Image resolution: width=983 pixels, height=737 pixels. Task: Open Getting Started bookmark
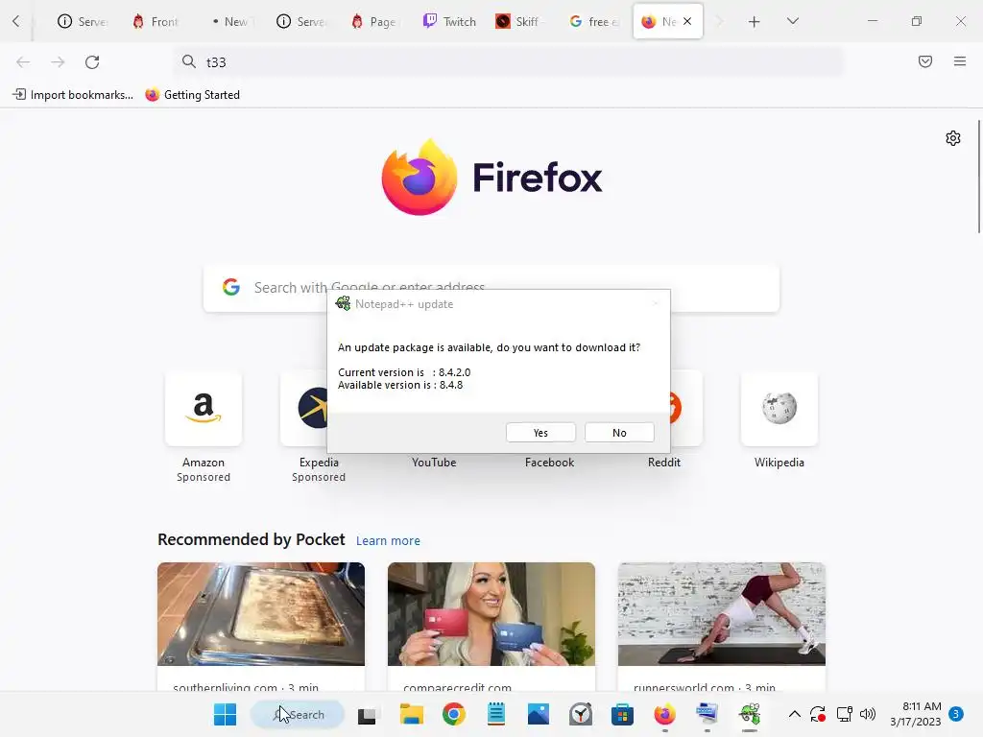(192, 95)
